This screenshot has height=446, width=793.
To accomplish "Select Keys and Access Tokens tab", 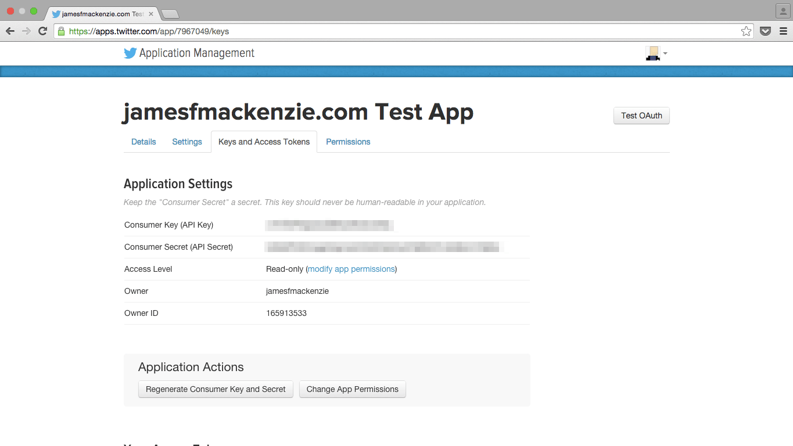I will (264, 142).
